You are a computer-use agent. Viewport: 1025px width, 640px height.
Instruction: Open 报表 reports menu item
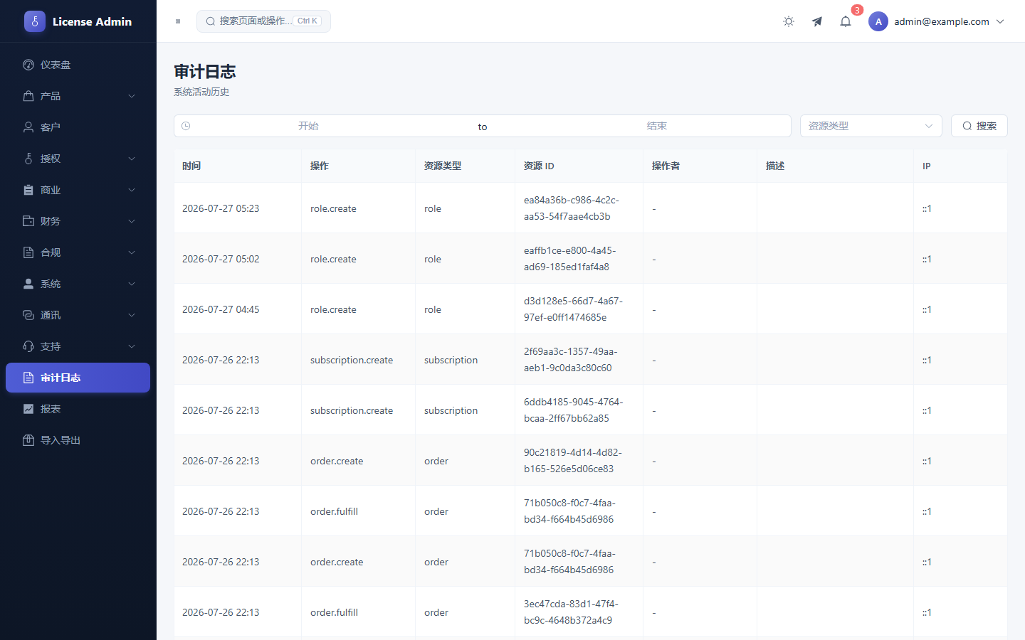[78, 409]
